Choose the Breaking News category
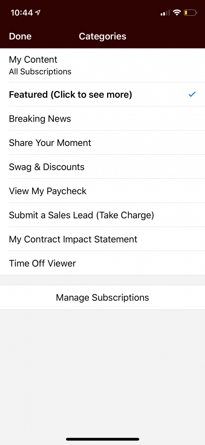Screen dimensions: 205x445 102,119
